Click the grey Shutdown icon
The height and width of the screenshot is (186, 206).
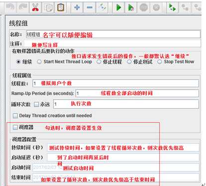point(156,7)
